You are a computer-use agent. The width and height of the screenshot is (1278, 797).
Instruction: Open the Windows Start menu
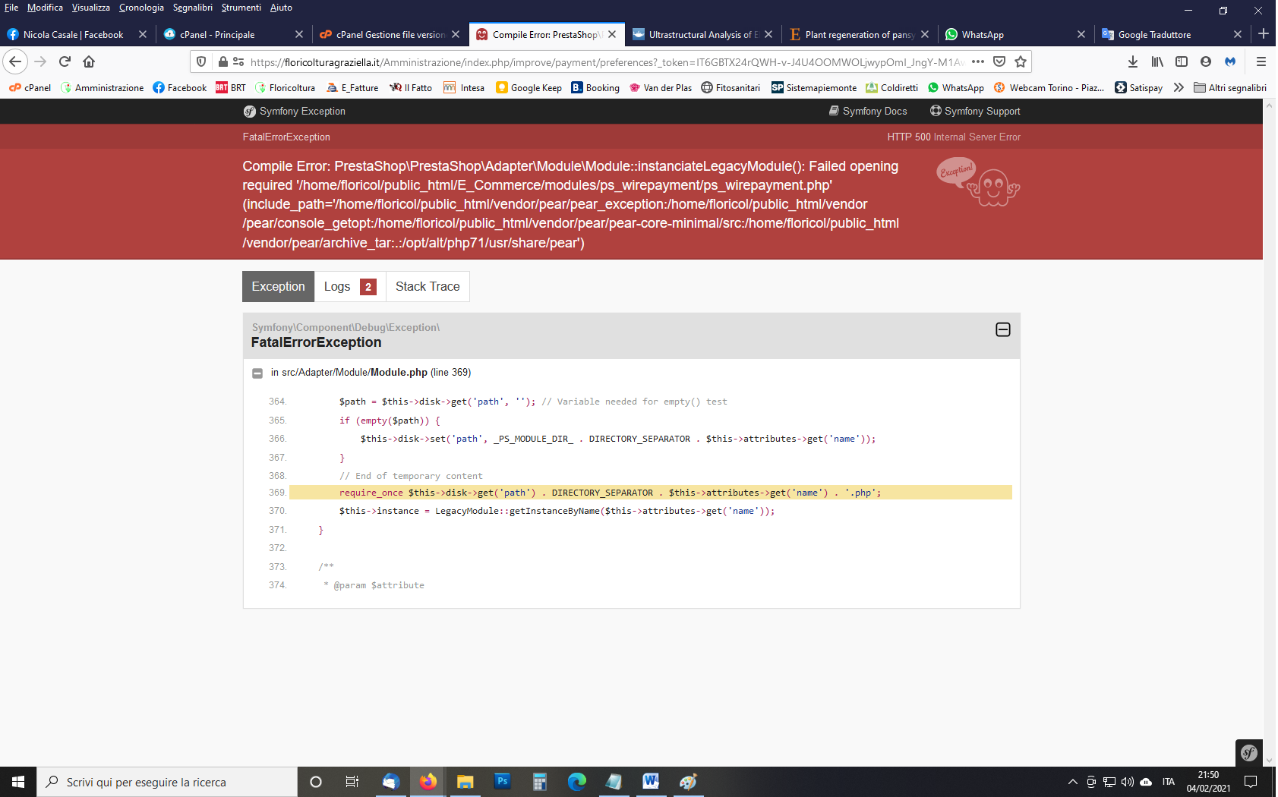click(x=18, y=782)
